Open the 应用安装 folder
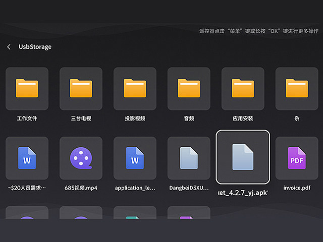The image size is (323, 242). point(243,89)
